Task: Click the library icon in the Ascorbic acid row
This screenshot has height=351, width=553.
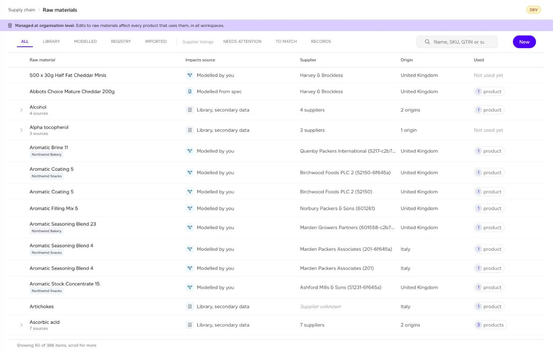Action: (x=190, y=325)
